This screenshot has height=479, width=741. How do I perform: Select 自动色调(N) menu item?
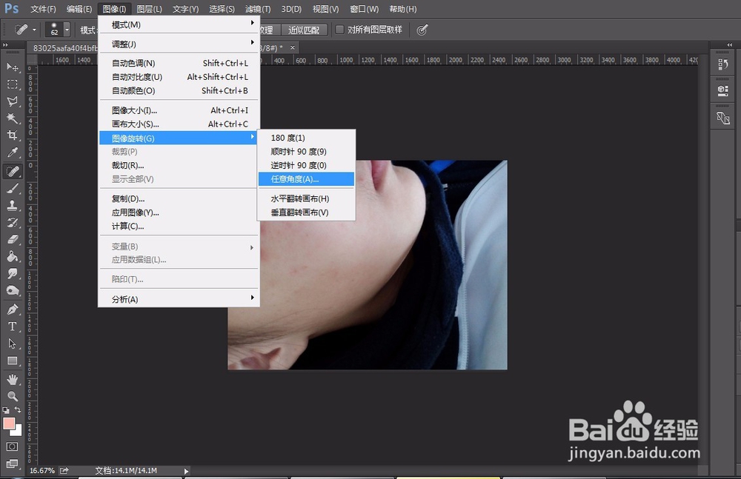[179, 64]
